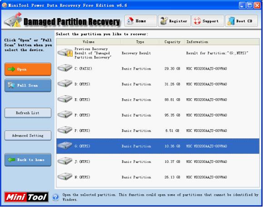Click the 29.30 GB capacity cell
The height and width of the screenshot is (207, 263).
pos(172,69)
